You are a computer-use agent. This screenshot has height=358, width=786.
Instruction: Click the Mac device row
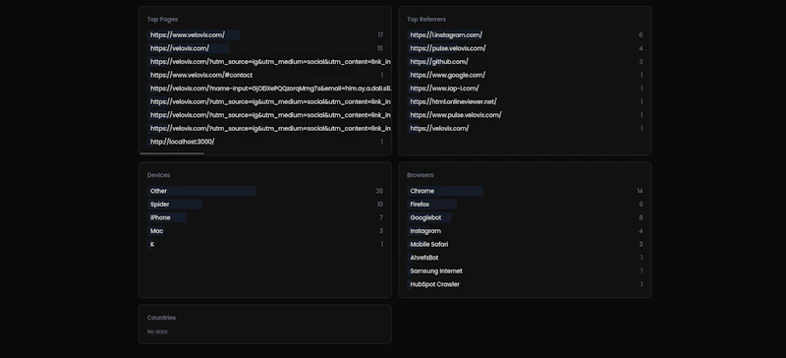pos(265,231)
